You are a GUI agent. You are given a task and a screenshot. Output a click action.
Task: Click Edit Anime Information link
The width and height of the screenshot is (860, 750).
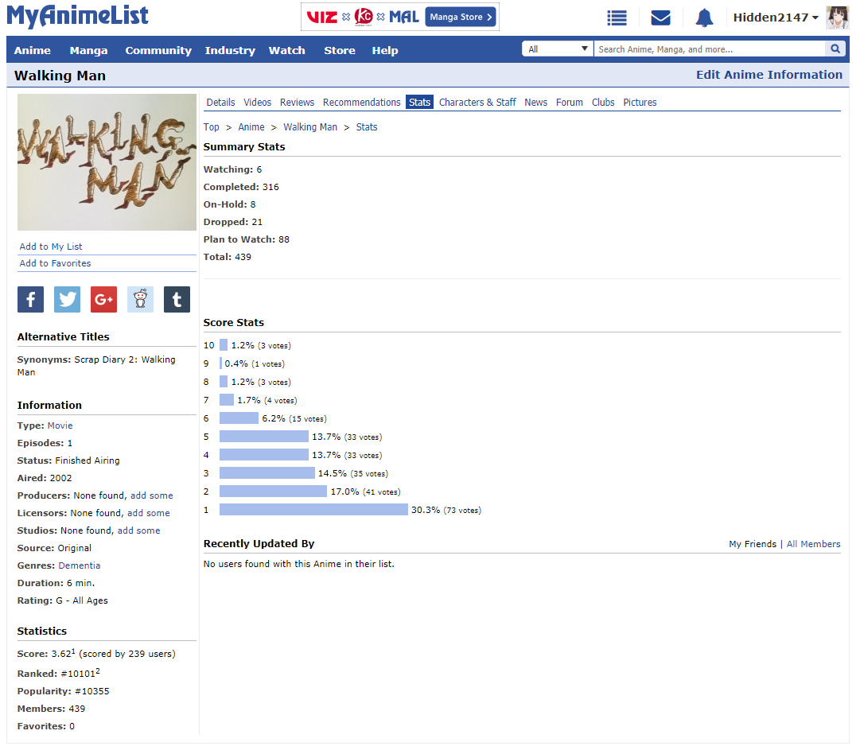tap(769, 75)
